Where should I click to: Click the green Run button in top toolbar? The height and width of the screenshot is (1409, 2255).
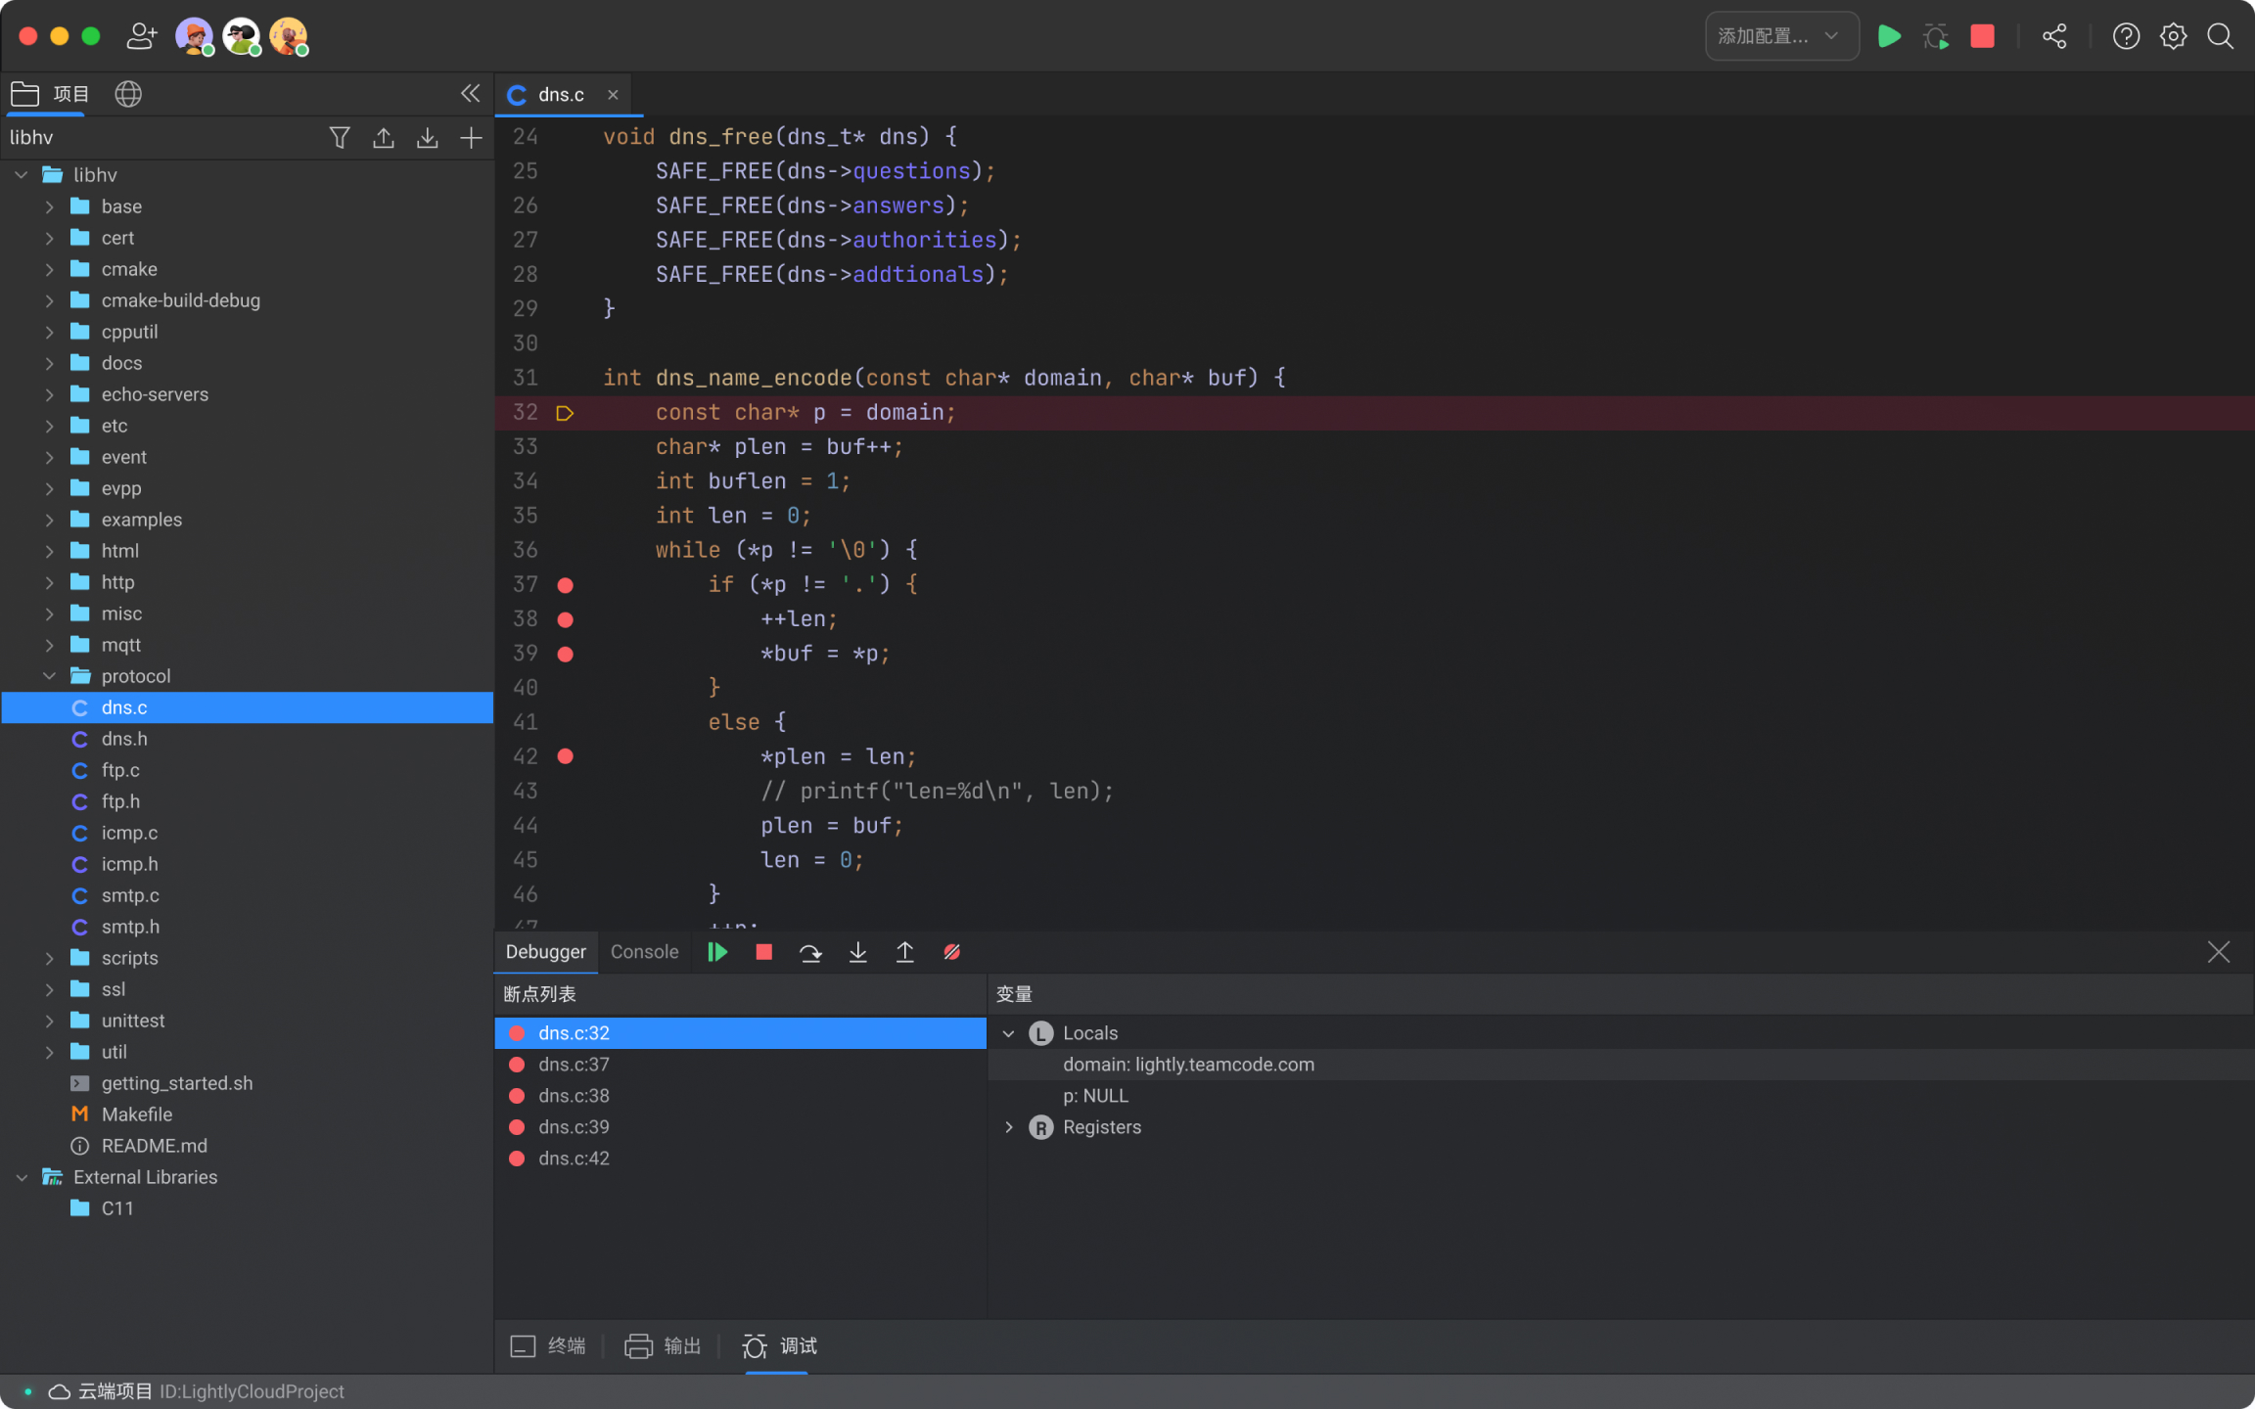(1889, 36)
